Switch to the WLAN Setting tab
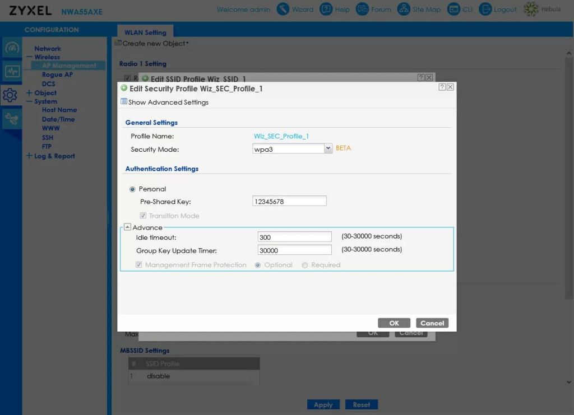574x415 pixels. [145, 32]
